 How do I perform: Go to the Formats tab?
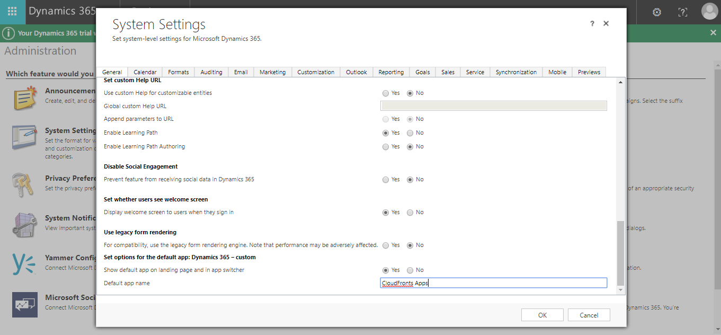(x=179, y=72)
